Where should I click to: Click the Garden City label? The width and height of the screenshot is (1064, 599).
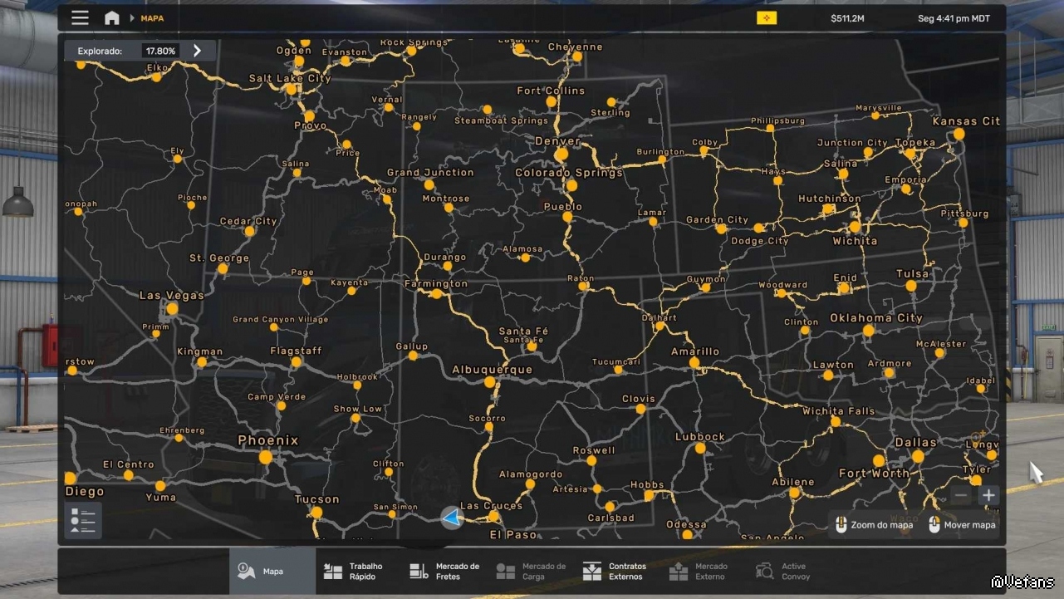[x=718, y=220]
